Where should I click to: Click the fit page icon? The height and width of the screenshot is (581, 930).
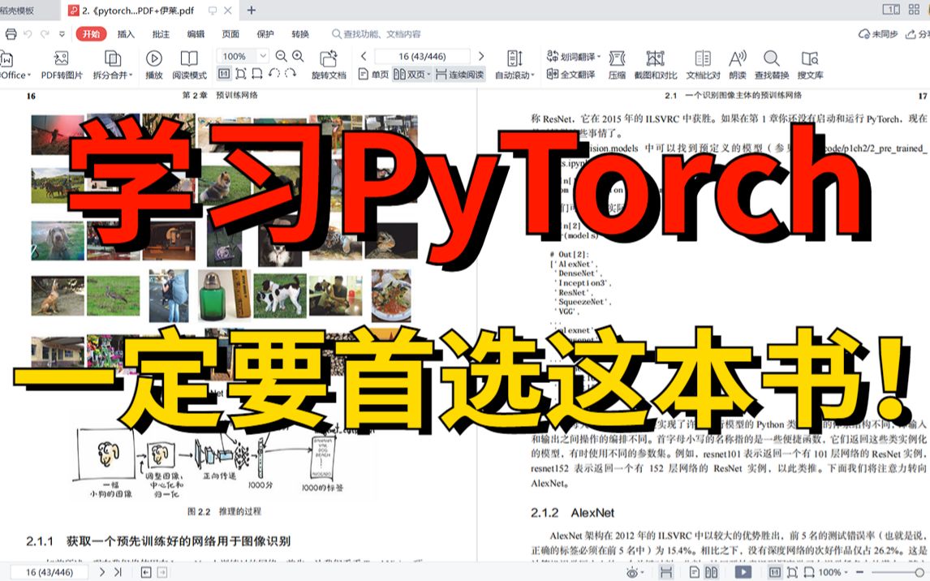(x=240, y=74)
